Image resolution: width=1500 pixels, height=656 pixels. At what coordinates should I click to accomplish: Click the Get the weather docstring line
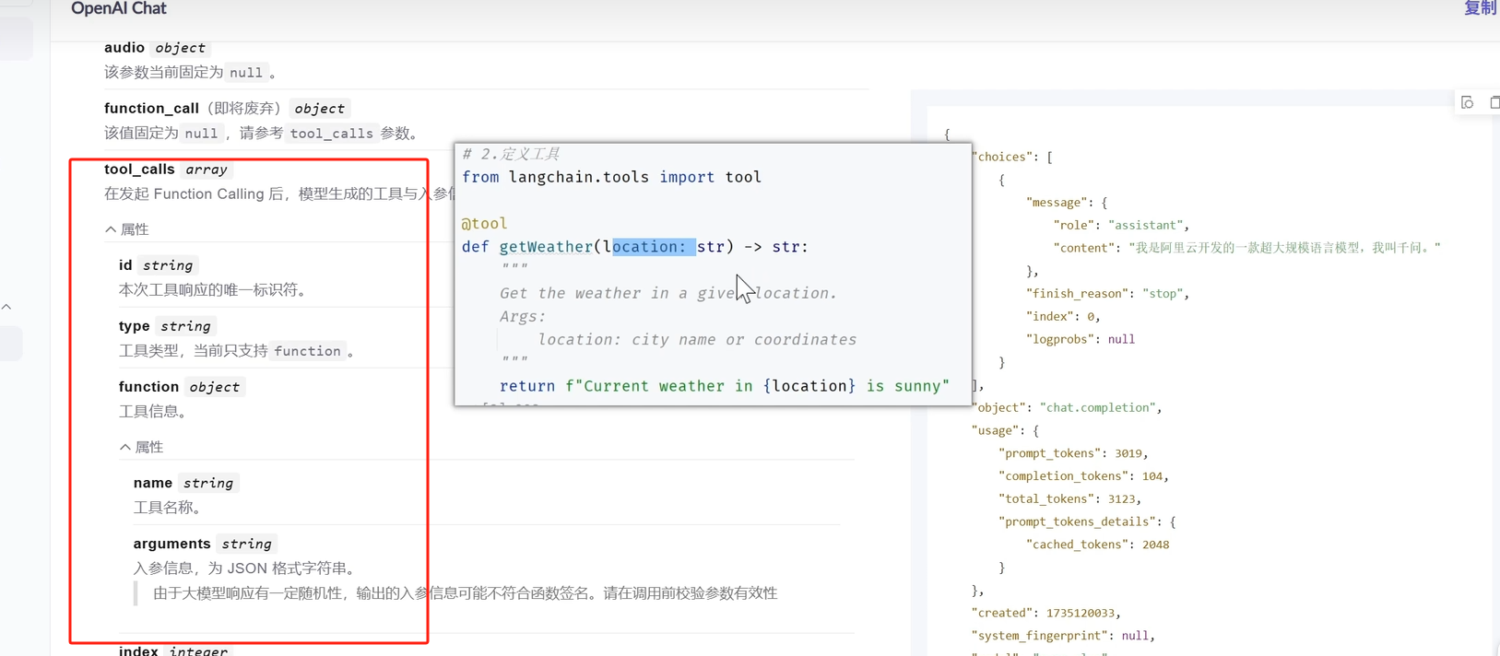tap(668, 293)
